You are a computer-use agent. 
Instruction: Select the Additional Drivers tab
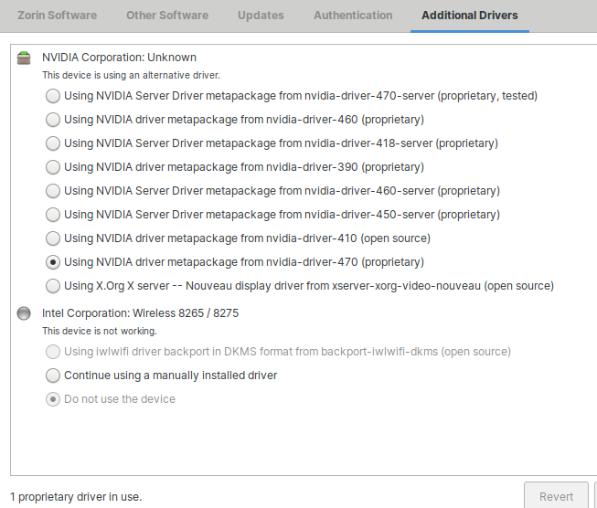pos(469,16)
